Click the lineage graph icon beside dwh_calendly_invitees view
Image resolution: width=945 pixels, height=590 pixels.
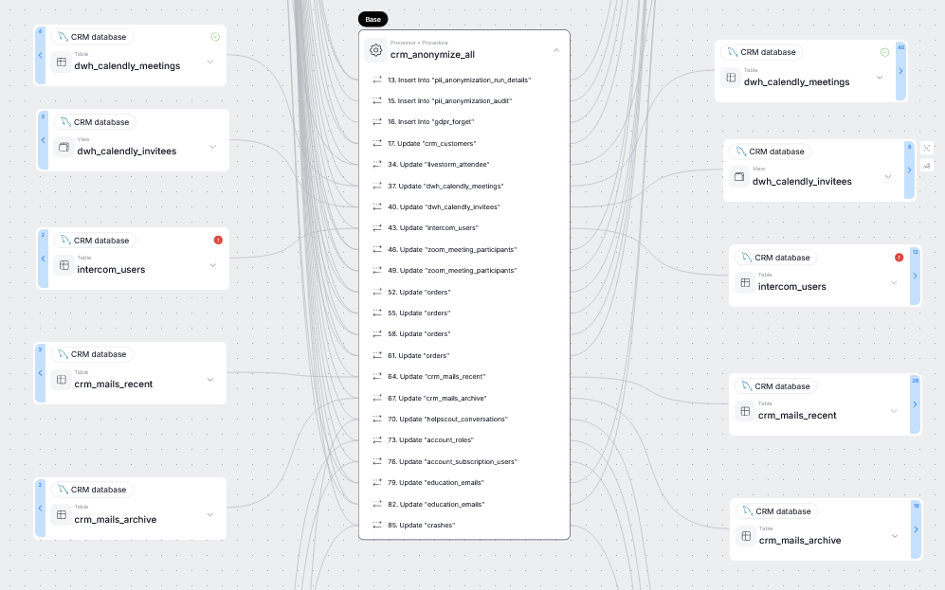pos(926,165)
